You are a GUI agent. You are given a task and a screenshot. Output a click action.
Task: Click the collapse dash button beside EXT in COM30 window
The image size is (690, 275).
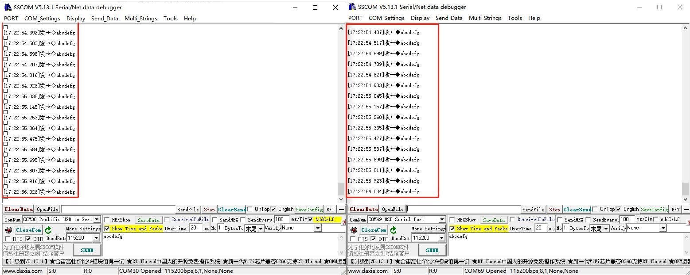[x=341, y=210]
